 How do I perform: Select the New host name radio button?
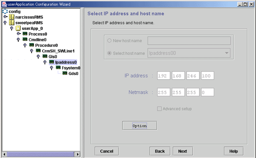[x=109, y=40]
